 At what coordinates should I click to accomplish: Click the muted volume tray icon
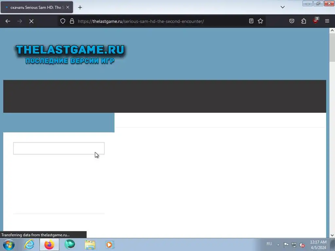pos(302,245)
